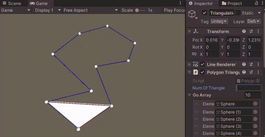The image size is (265, 137).
Task: Open Transform preset settings icon
Action: point(251,32)
